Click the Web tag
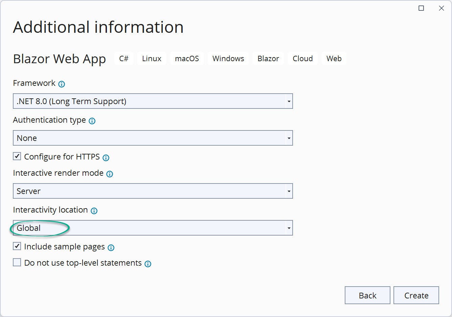The image size is (452, 317). 334,58
